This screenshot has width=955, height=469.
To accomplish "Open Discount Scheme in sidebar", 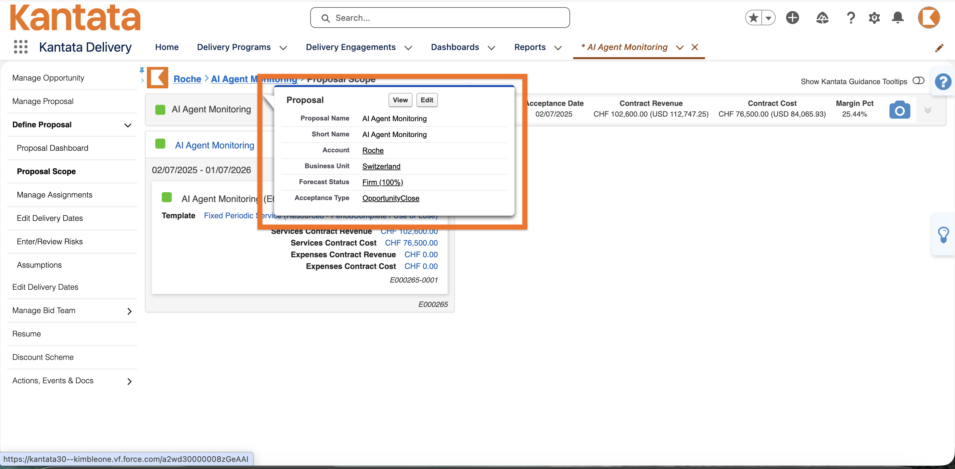I will tap(43, 357).
